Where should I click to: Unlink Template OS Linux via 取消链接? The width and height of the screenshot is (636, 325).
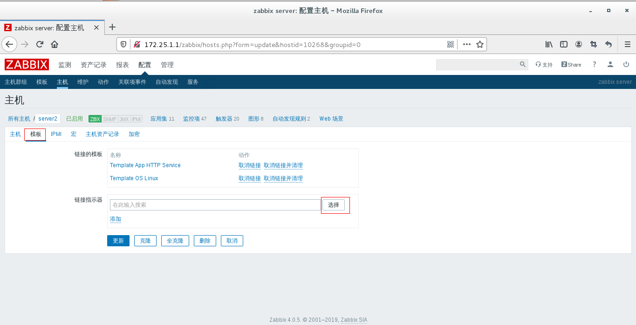pyautogui.click(x=249, y=178)
